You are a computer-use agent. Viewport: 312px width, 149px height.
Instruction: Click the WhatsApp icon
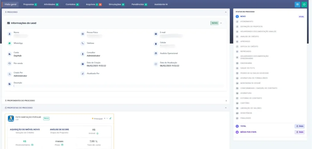tap(9, 43)
